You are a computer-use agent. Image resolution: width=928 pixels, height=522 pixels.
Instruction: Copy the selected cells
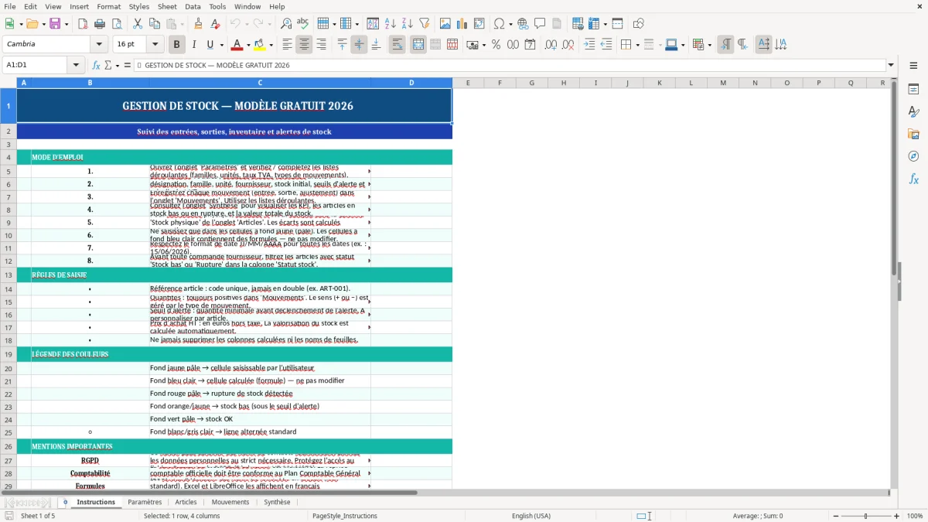[155, 24]
